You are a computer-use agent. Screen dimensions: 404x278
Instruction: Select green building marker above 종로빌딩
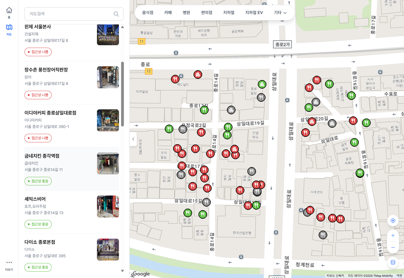point(262,84)
